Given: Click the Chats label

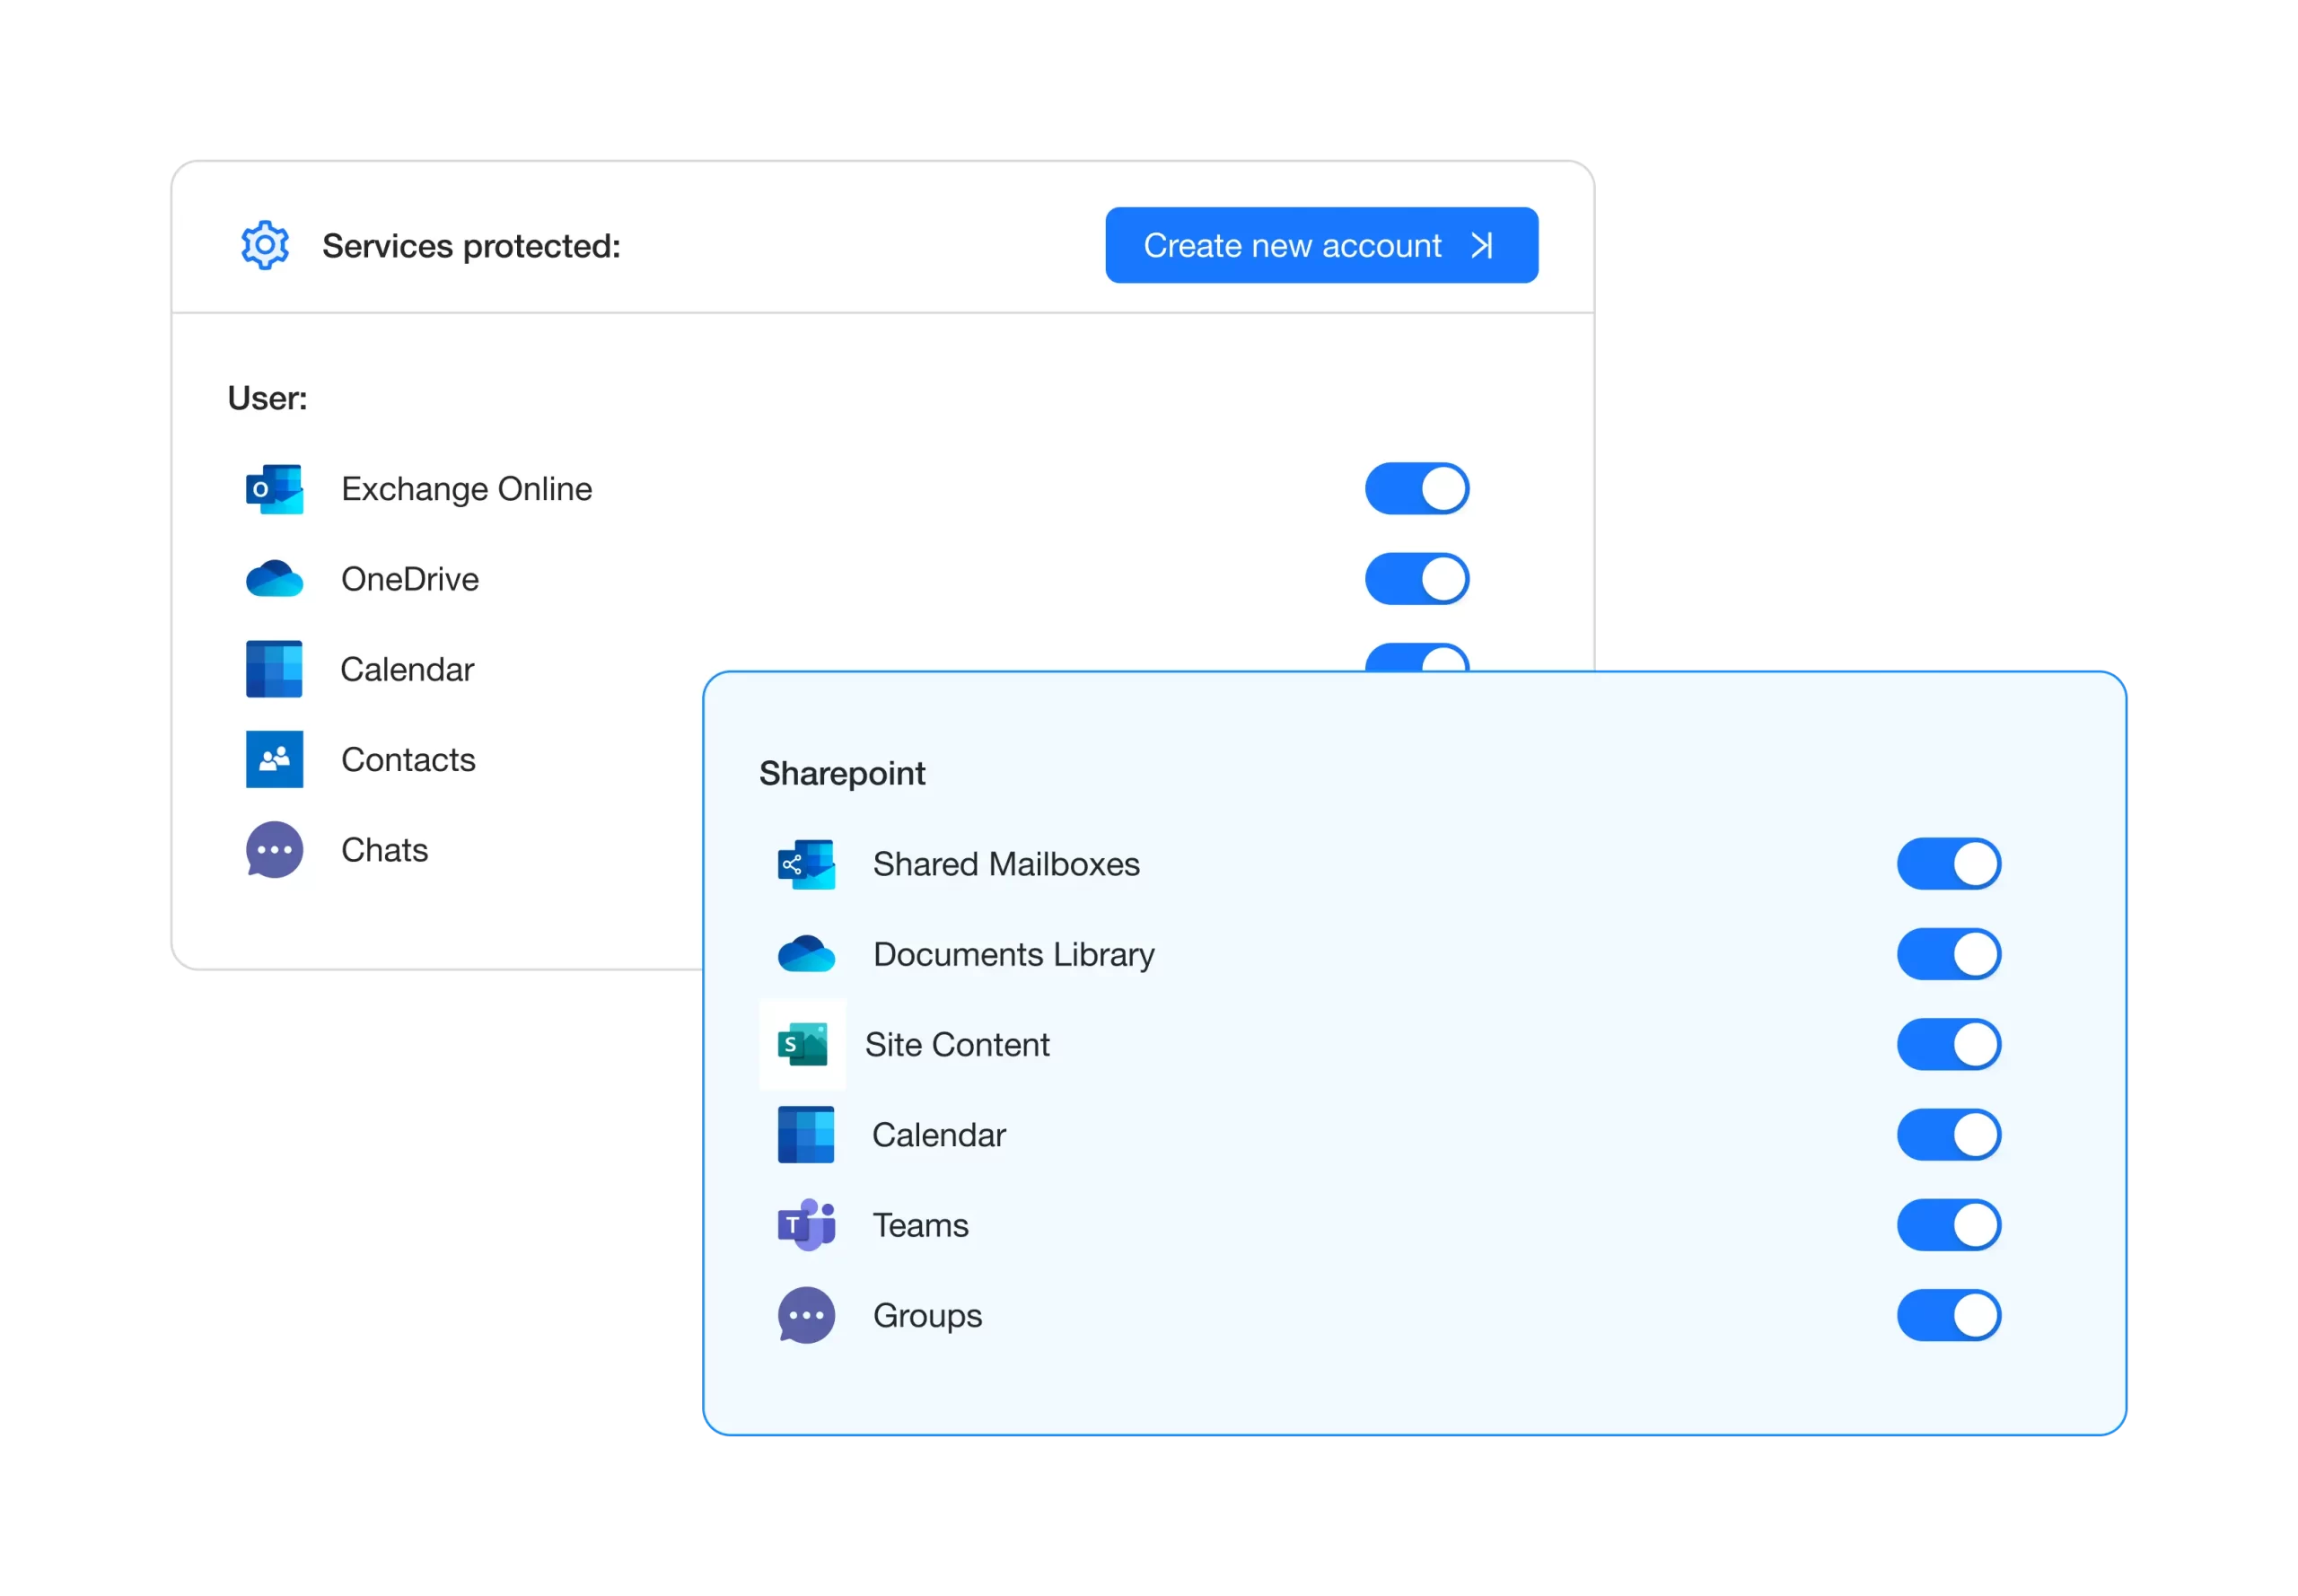Looking at the screenshot, I should click(x=384, y=850).
